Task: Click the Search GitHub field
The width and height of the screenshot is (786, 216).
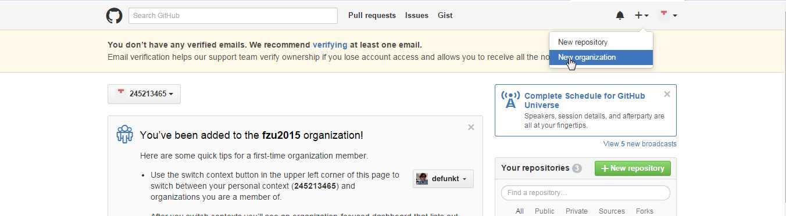Action: pos(233,16)
